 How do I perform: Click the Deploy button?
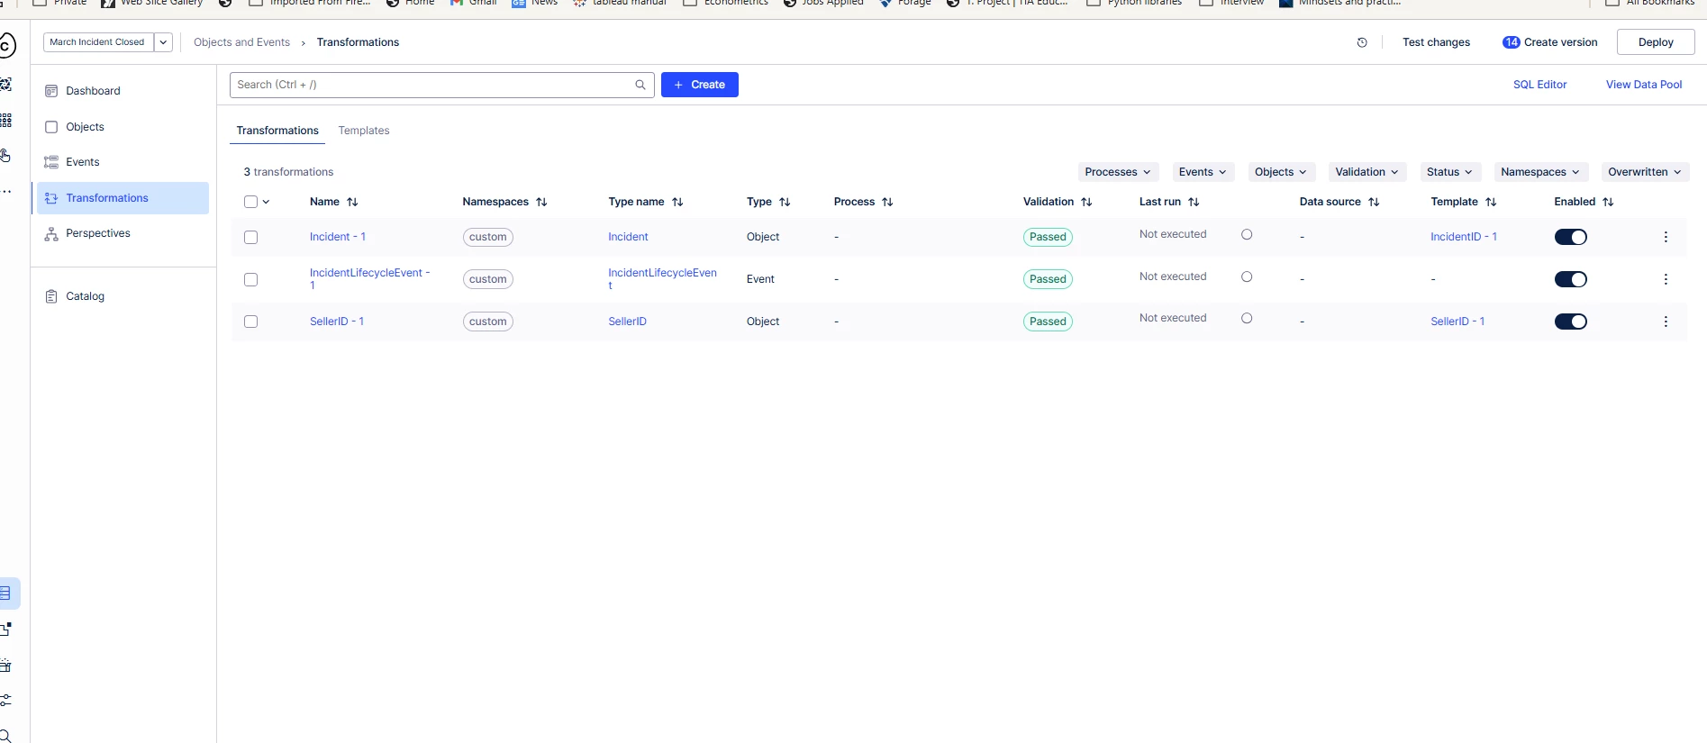click(x=1656, y=42)
